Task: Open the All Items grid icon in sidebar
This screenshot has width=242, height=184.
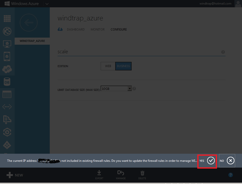Action: pos(7,18)
